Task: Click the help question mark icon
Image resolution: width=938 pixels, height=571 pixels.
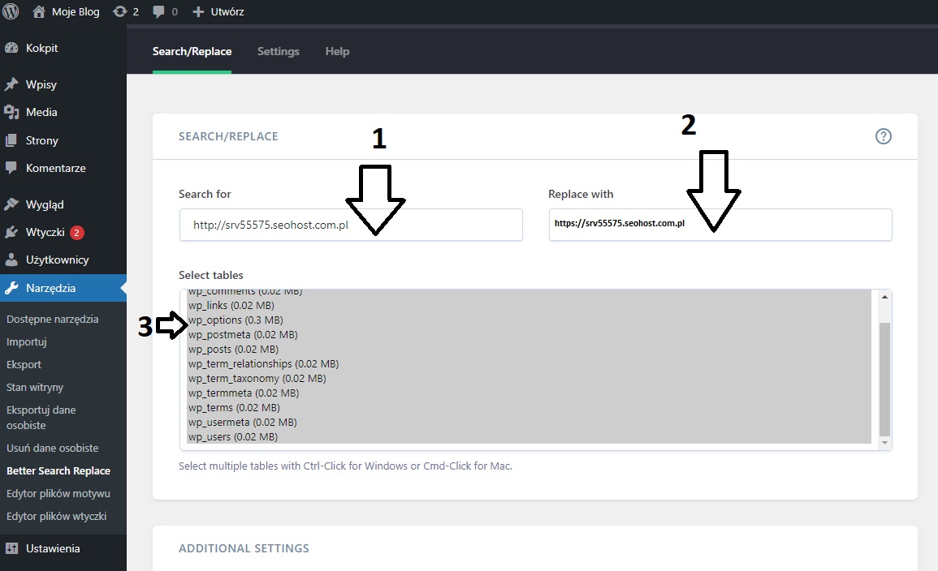Action: click(884, 136)
